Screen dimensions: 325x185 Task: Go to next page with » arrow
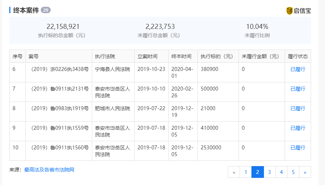pos(305,172)
